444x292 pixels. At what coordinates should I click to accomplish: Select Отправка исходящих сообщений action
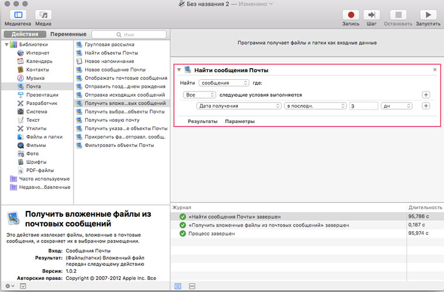[x=124, y=95]
